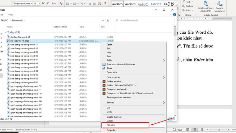Click the WinRAR icon for Add to archive
The width and height of the screenshot is (236, 133).
coord(104,81)
